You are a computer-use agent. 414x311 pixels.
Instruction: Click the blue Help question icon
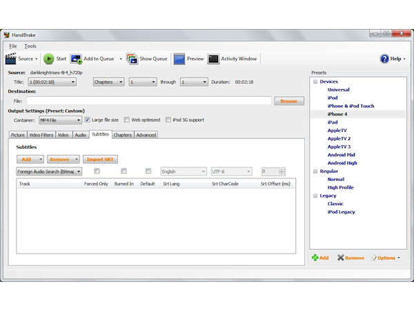(x=384, y=59)
